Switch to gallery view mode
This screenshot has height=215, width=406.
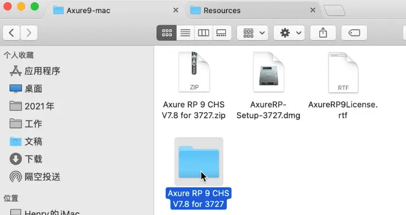tap(222, 33)
